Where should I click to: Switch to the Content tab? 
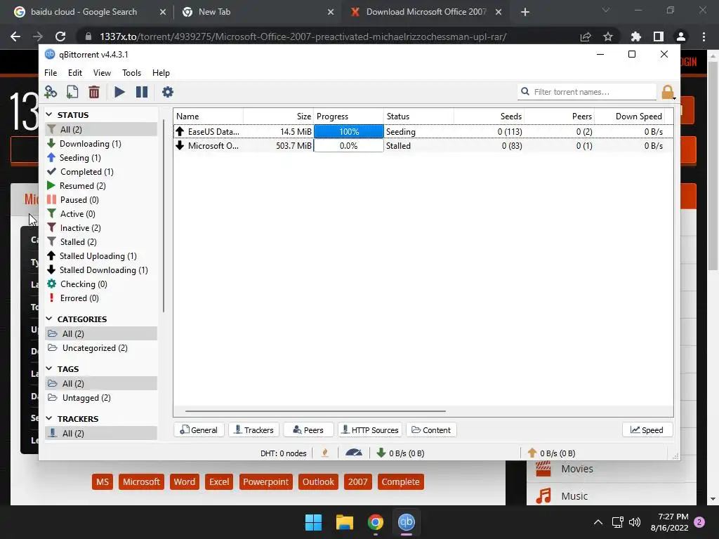432,430
